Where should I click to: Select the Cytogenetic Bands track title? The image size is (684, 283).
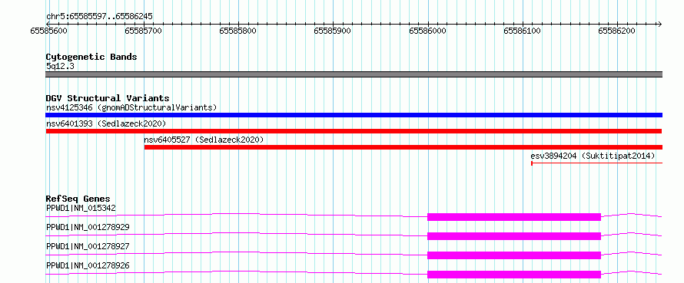tap(91, 57)
